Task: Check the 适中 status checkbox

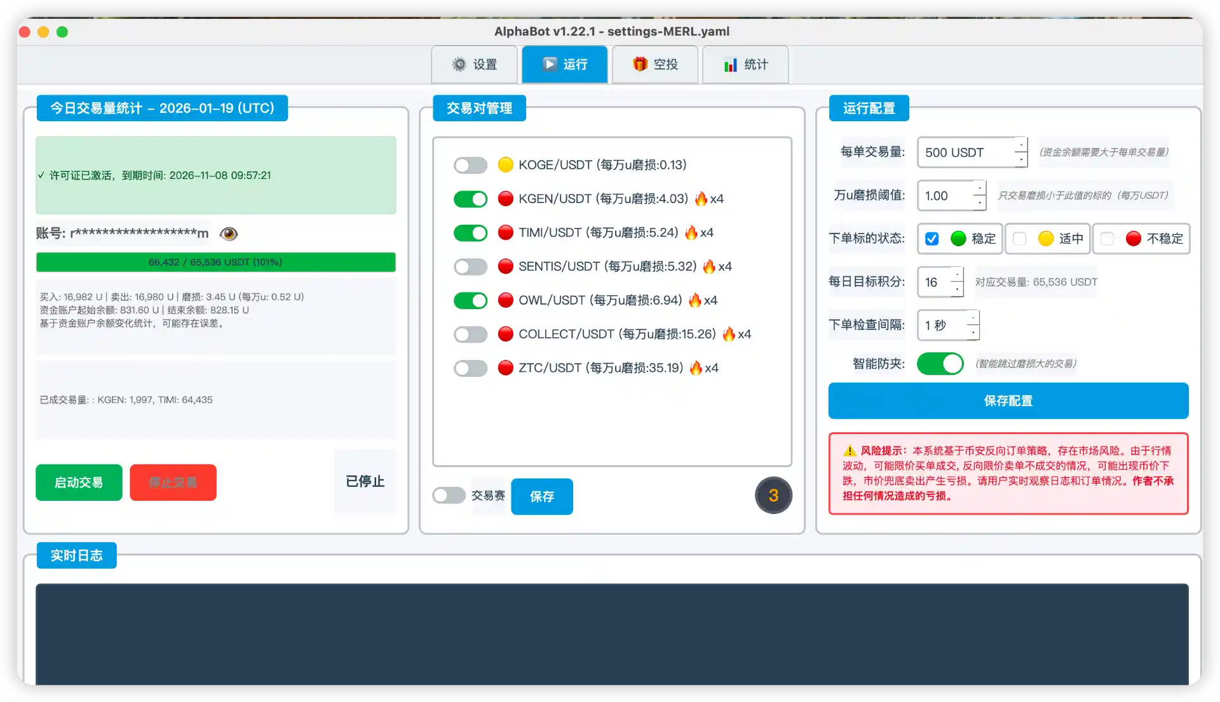Action: coord(1020,239)
